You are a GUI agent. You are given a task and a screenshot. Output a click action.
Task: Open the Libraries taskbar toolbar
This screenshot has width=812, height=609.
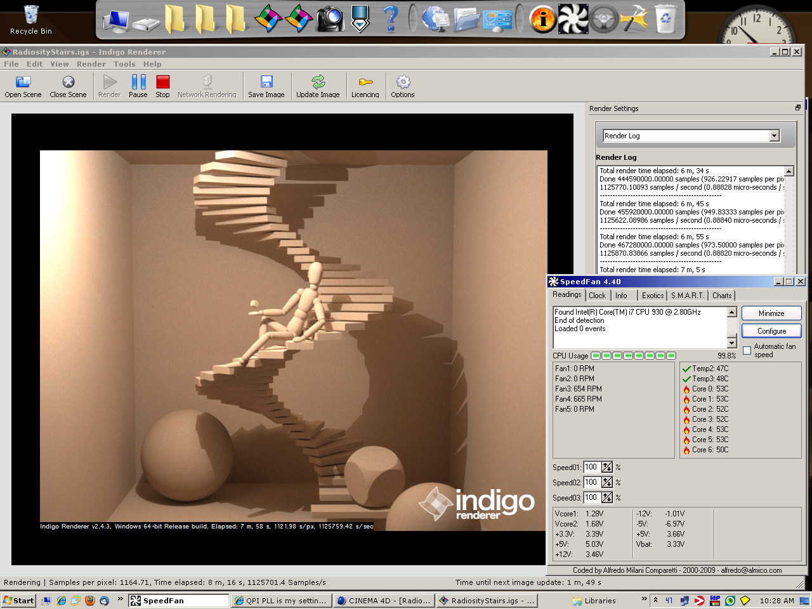[x=594, y=601]
